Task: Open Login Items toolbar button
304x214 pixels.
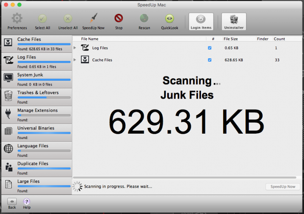Action: tap(201, 22)
